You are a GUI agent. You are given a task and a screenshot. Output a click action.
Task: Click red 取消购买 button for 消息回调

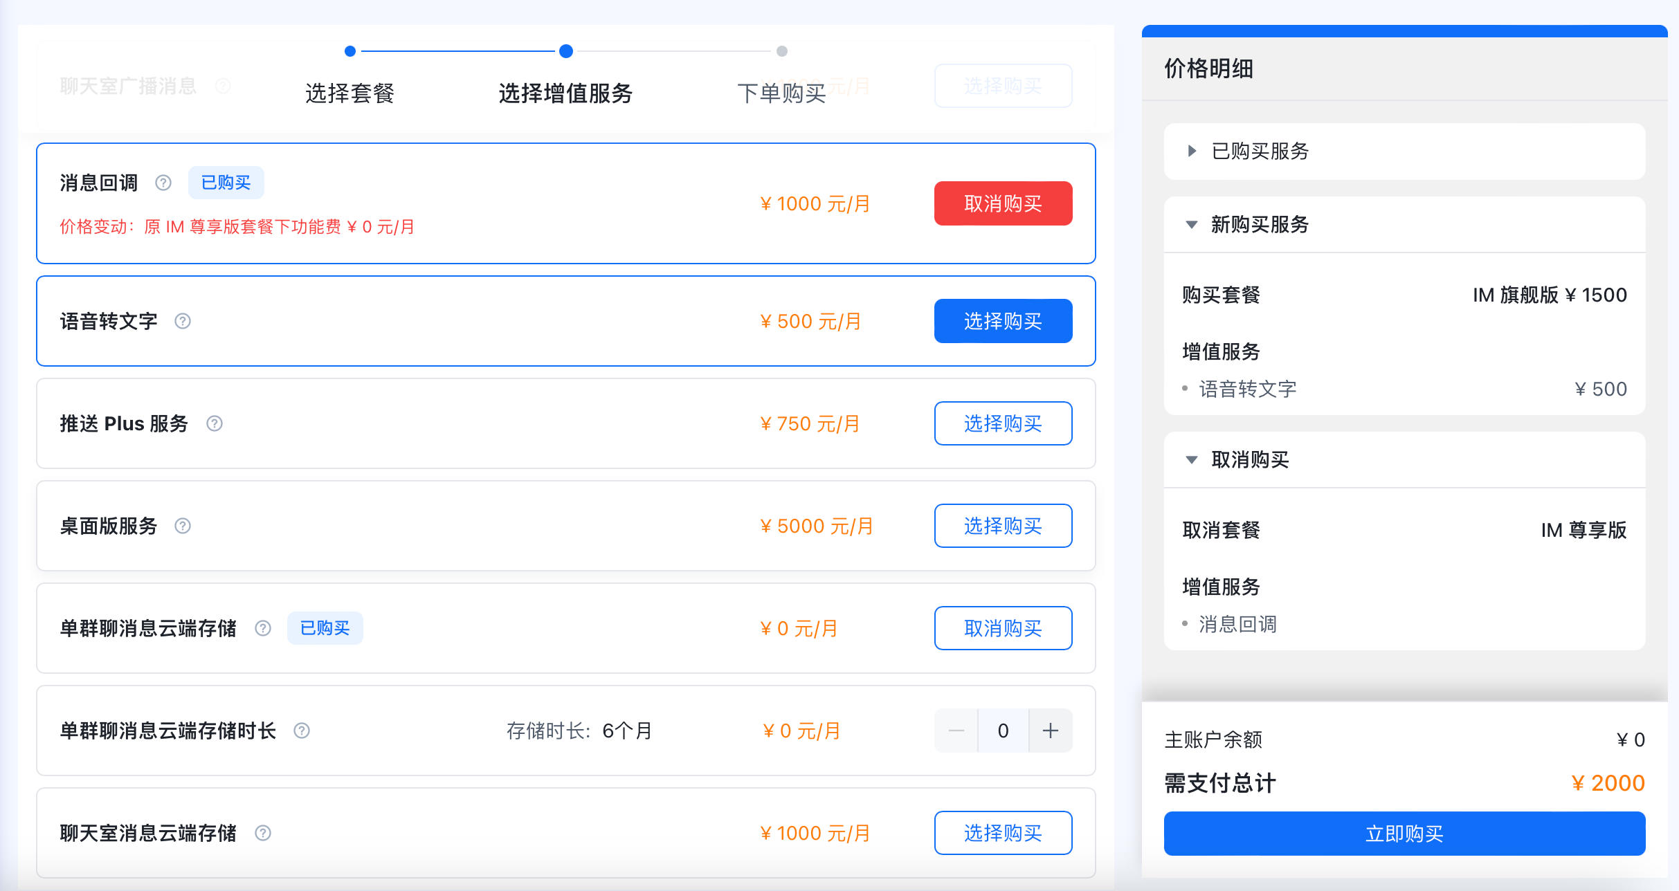[1003, 203]
